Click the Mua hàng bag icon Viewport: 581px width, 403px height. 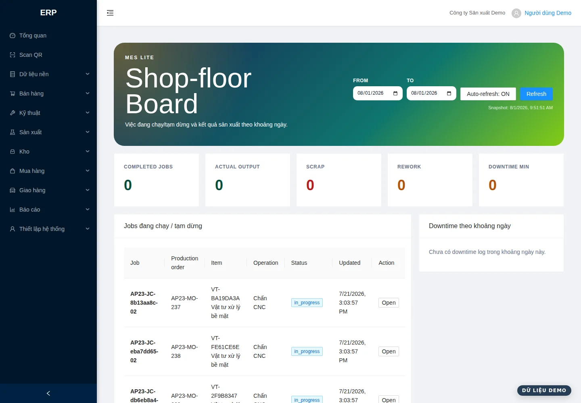tap(13, 171)
